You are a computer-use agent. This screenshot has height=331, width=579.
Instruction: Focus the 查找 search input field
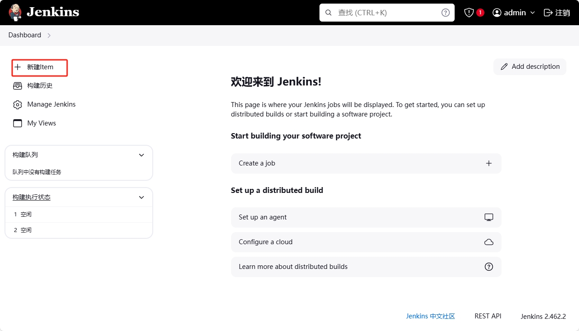tap(387, 13)
